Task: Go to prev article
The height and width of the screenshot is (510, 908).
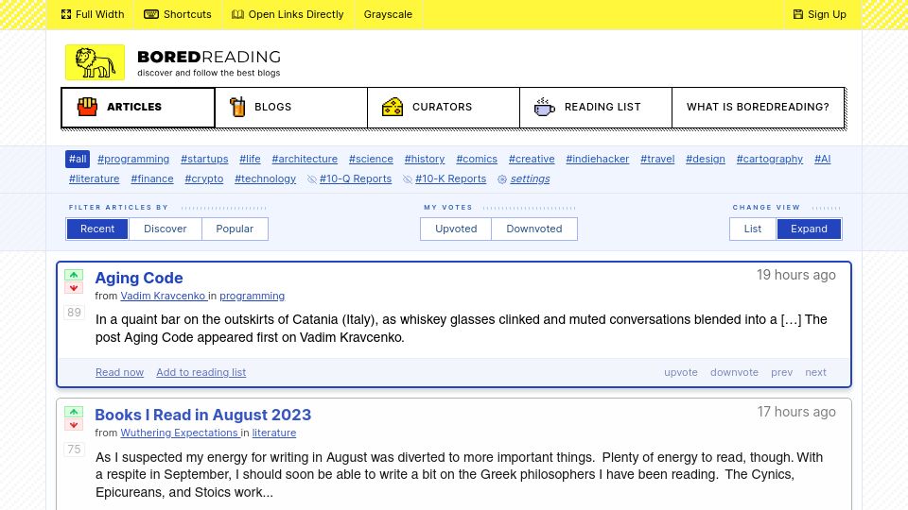Action: click(782, 372)
